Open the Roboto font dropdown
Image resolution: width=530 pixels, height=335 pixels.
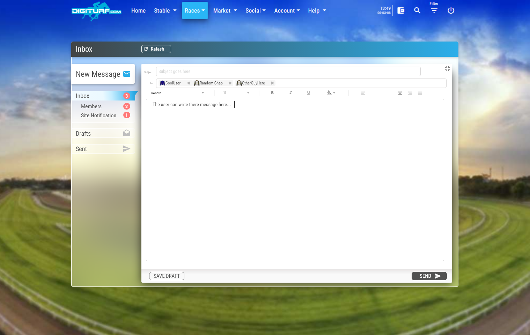(x=177, y=93)
